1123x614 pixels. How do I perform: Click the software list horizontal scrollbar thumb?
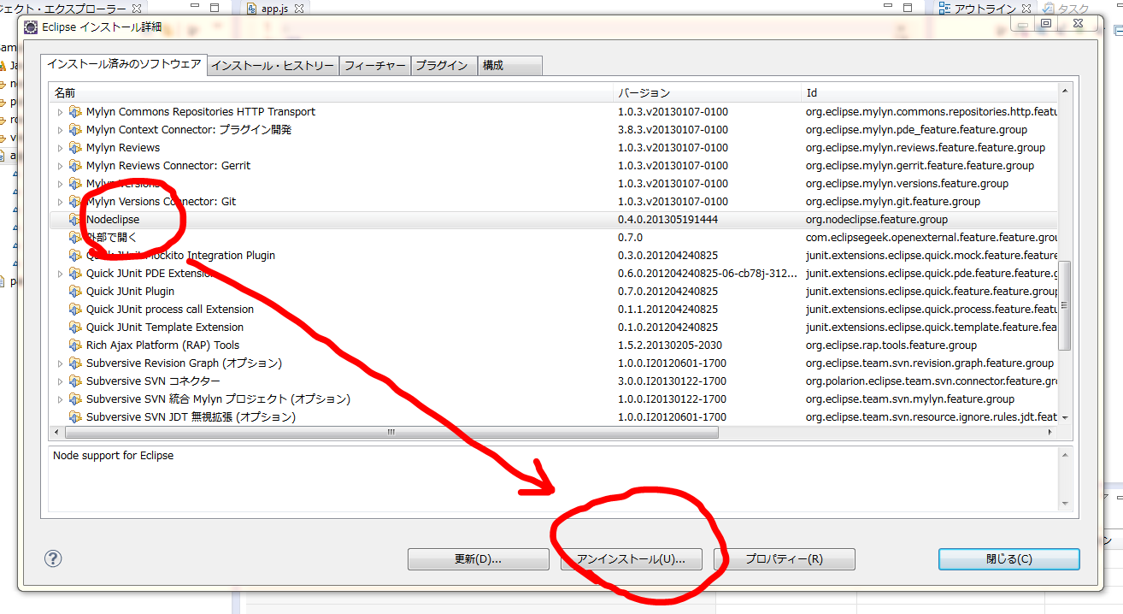pos(391,433)
